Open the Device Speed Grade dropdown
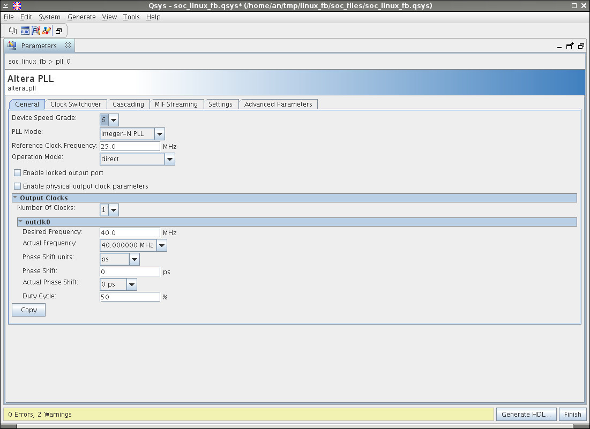The width and height of the screenshot is (590, 429). tap(114, 120)
